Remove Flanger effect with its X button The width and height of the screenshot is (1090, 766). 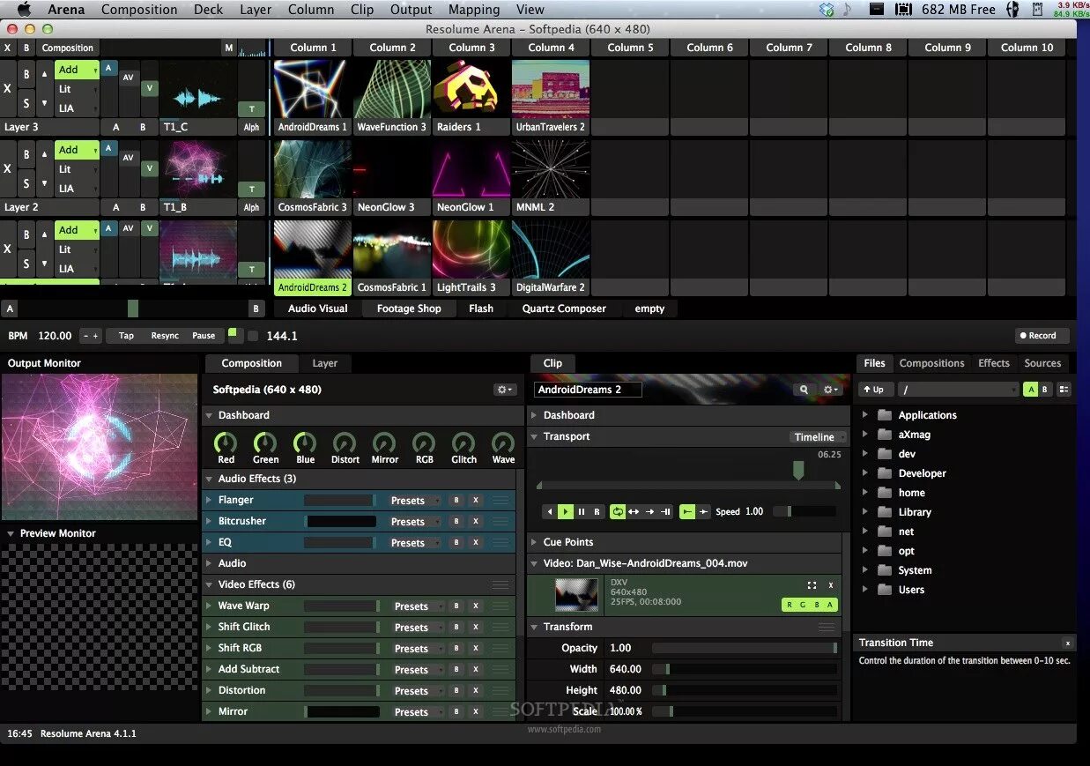(x=475, y=501)
